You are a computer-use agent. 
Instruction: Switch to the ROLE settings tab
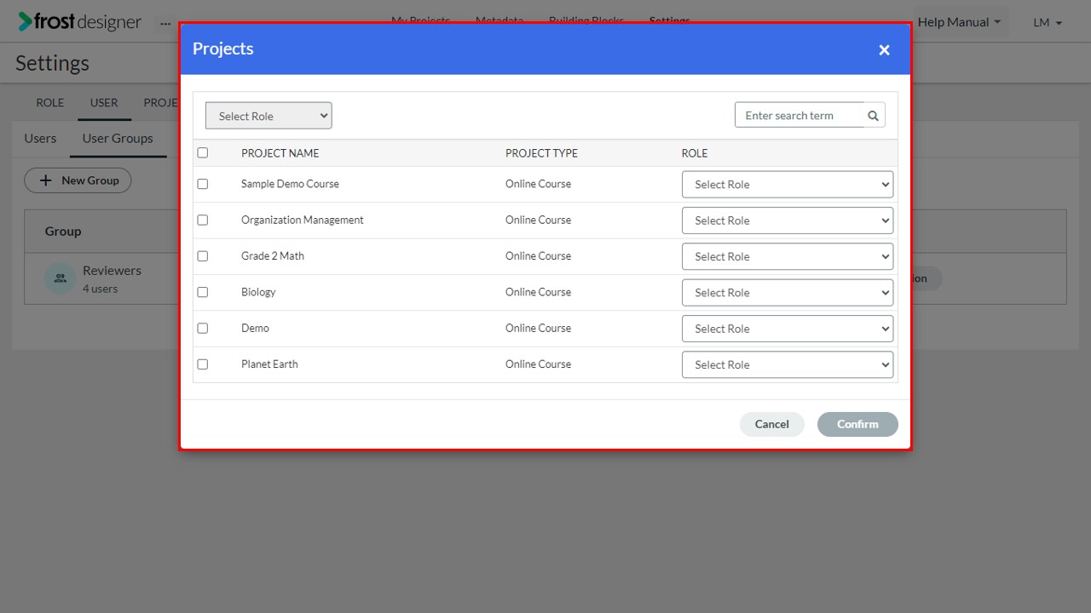pos(50,102)
